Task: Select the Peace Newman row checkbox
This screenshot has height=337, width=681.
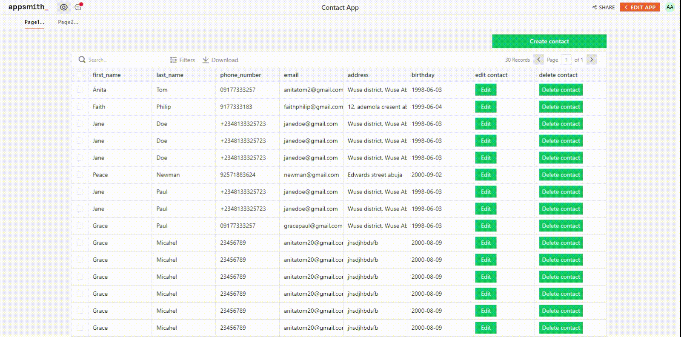Action: pos(80,175)
